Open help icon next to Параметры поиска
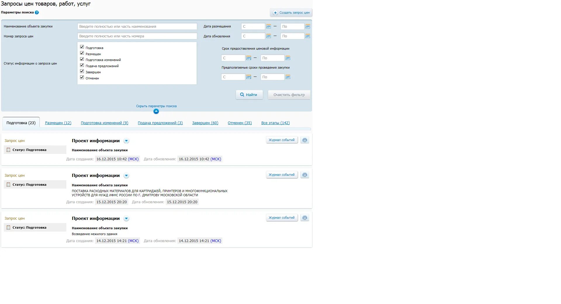Viewport: 561px width, 304px height. [x=37, y=13]
